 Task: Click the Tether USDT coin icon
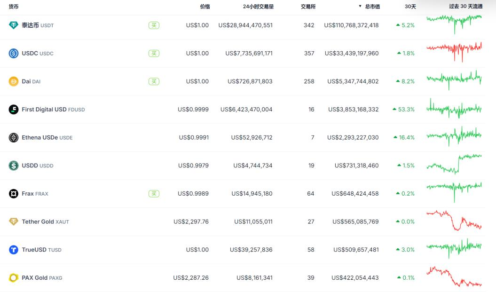[x=14, y=25]
